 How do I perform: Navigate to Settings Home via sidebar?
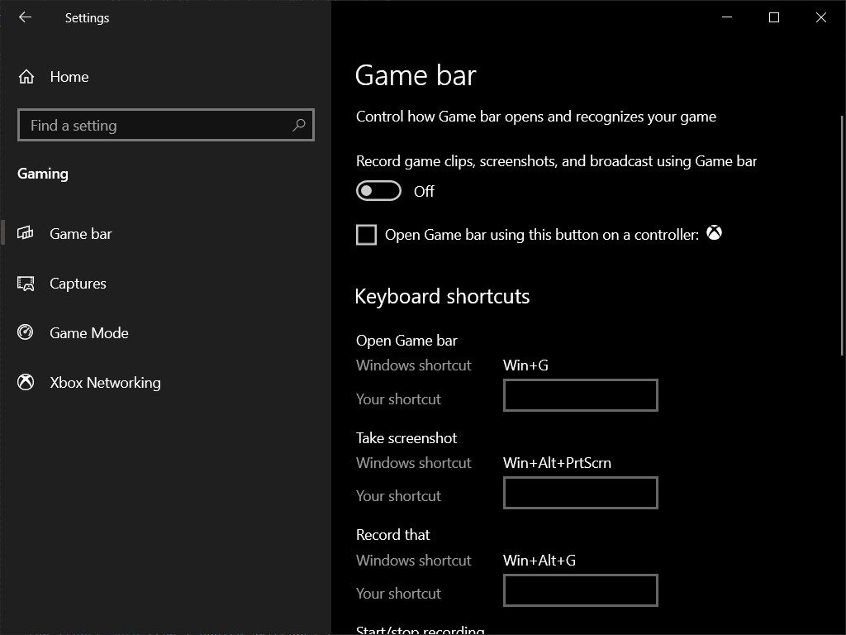coord(69,76)
